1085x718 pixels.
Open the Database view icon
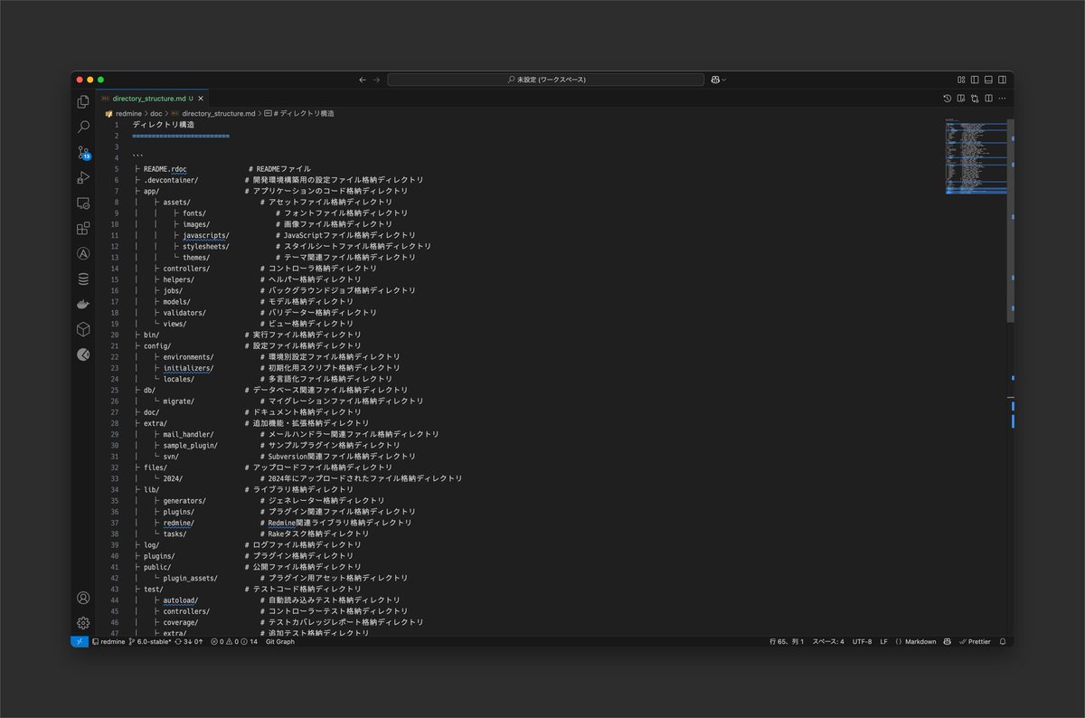(83, 279)
